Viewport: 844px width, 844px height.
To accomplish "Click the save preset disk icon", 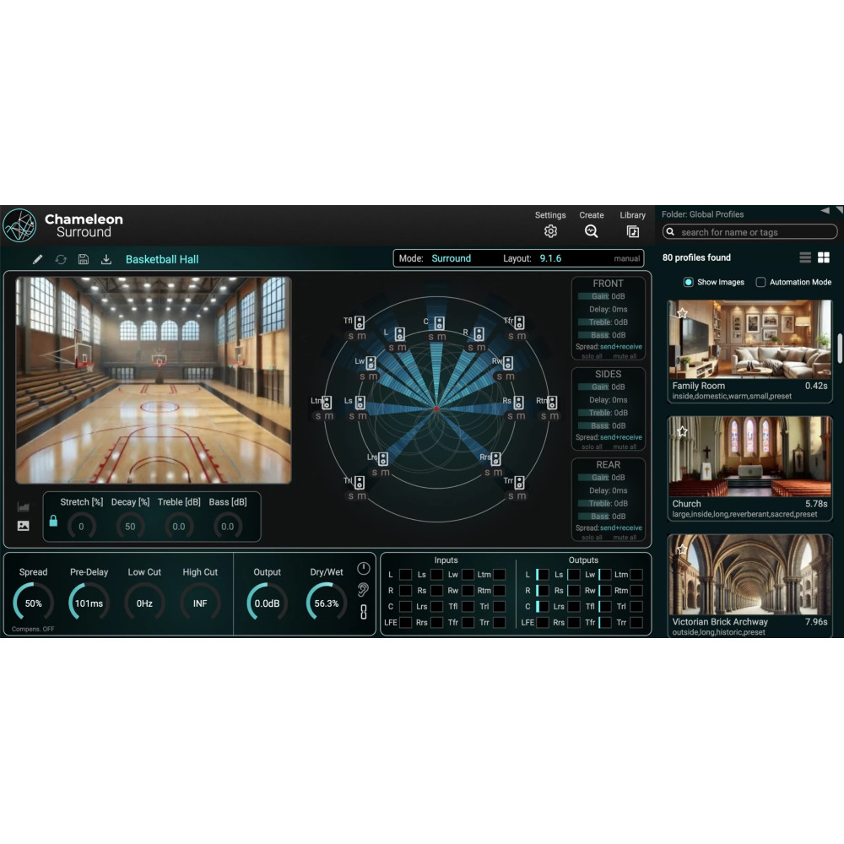I will (83, 259).
